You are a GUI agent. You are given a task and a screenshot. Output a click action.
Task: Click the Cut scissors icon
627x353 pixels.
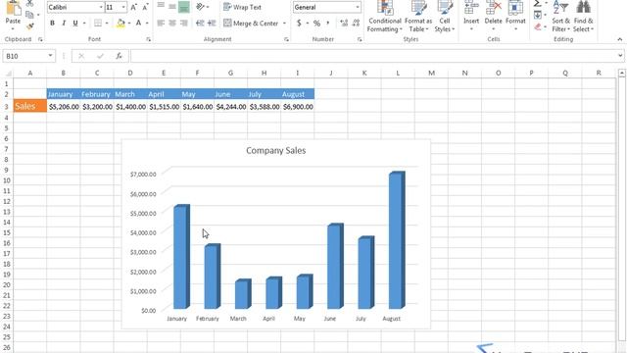coord(30,3)
